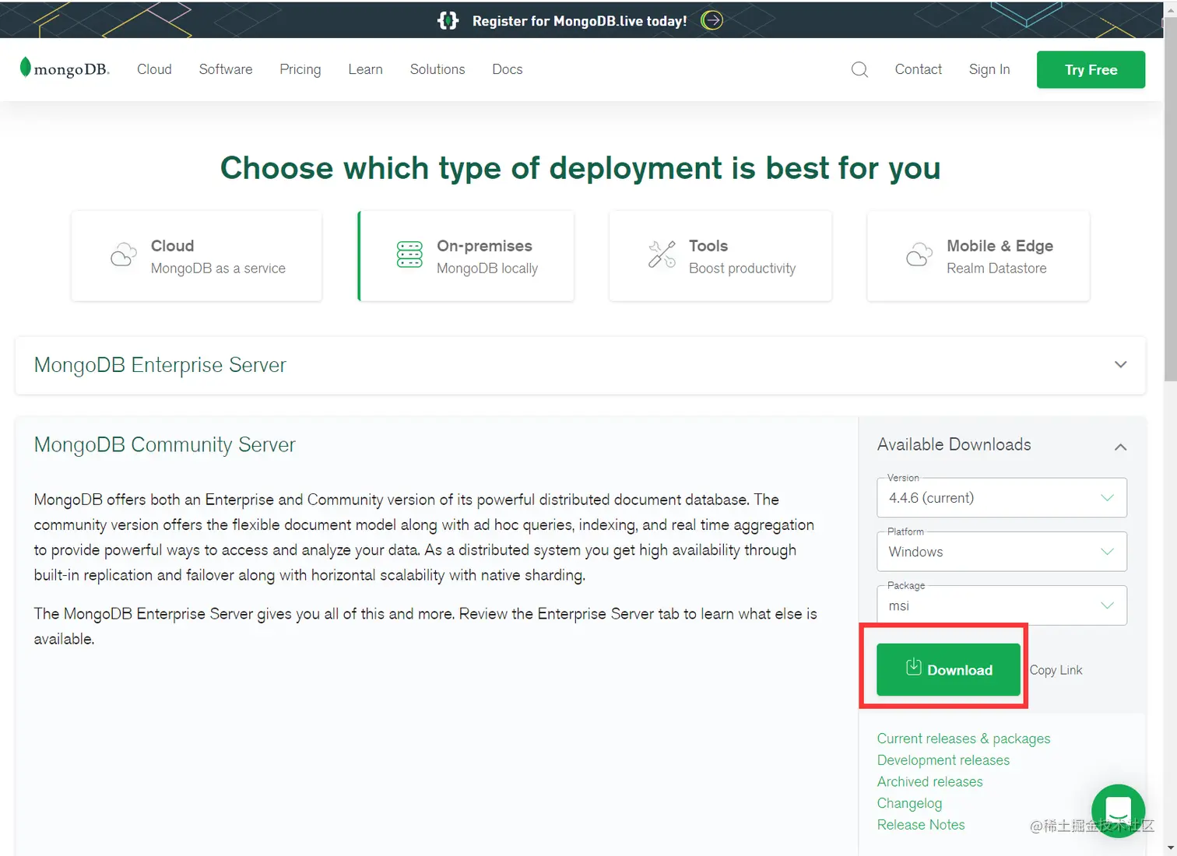
Task: Open the Package dropdown
Action: tap(1001, 605)
